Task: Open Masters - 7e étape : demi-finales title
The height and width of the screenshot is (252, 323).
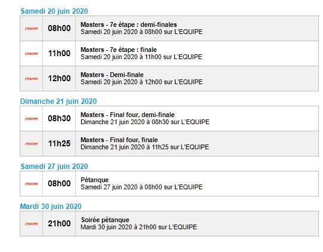Action: click(x=128, y=24)
